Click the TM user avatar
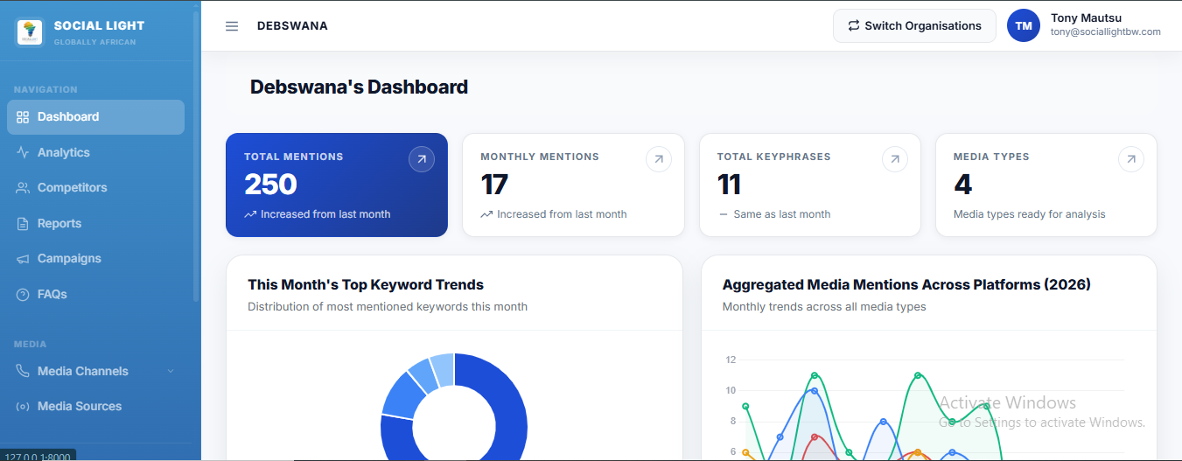The height and width of the screenshot is (461, 1182). (1024, 25)
